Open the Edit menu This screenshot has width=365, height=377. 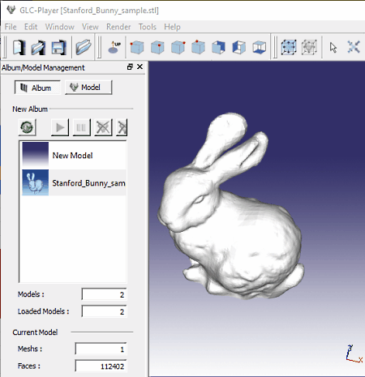[31, 27]
